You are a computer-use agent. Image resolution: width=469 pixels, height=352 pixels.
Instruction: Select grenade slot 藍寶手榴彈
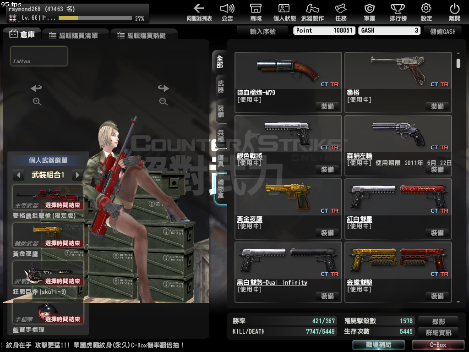click(48, 312)
